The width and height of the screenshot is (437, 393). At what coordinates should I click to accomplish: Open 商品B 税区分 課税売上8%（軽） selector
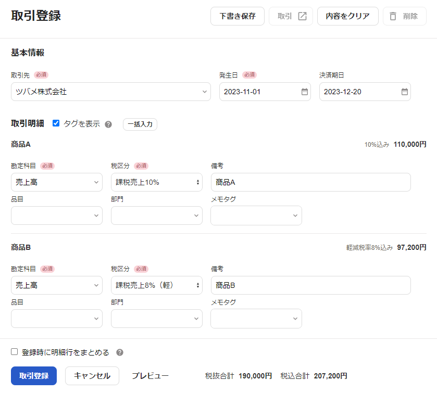(157, 285)
